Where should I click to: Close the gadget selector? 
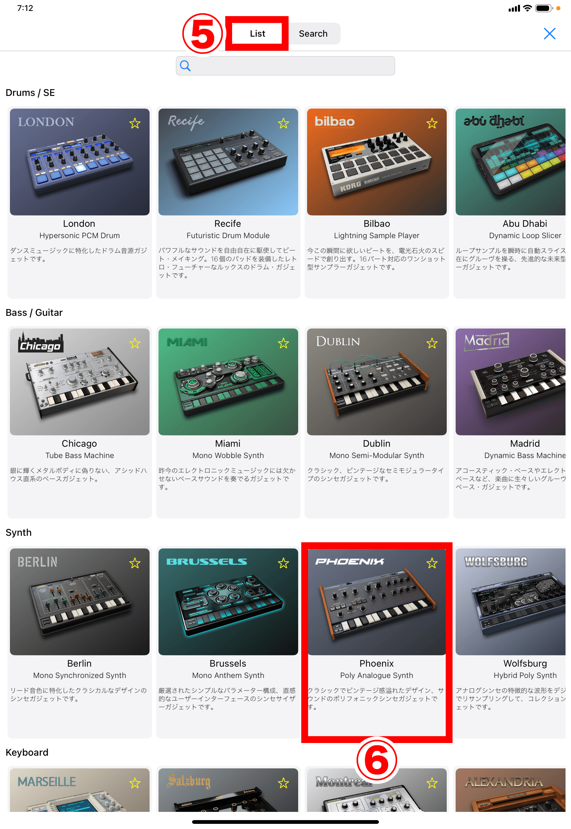[549, 34]
